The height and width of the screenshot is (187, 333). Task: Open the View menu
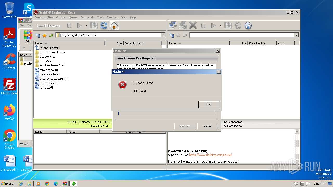[124, 17]
